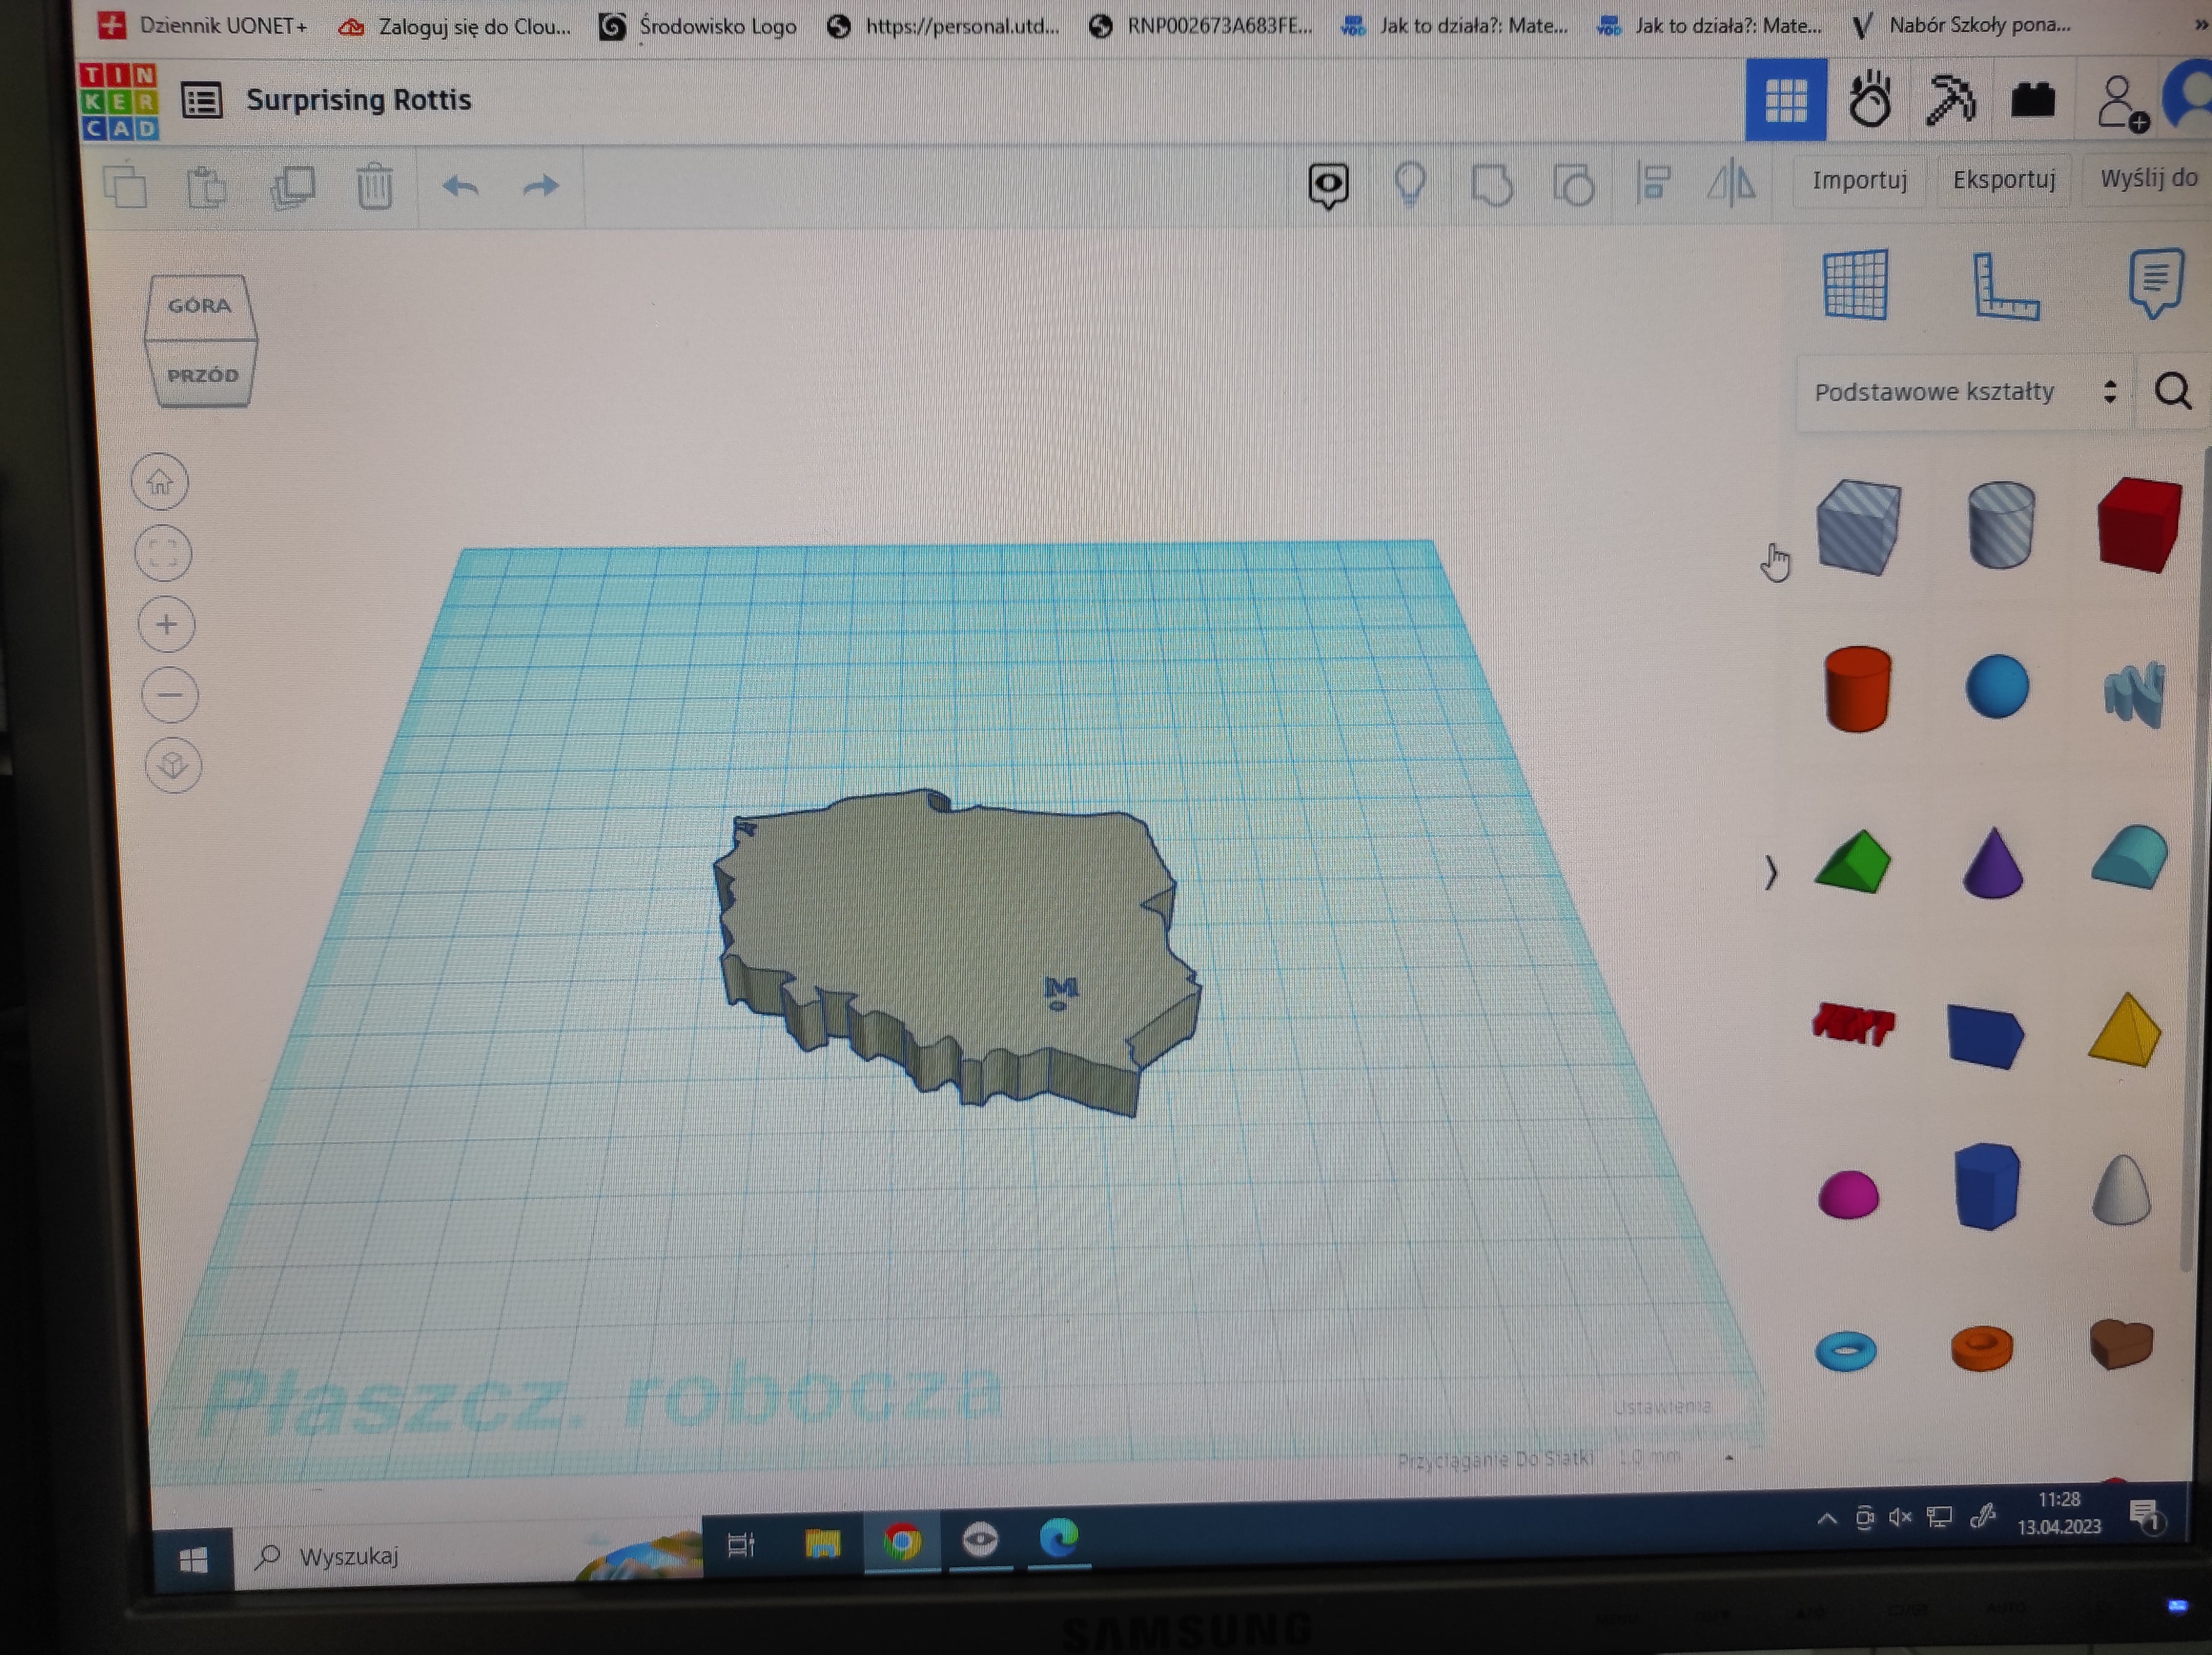Open the designs list icon beside title
The width and height of the screenshot is (2212, 1655).
pyautogui.click(x=201, y=100)
